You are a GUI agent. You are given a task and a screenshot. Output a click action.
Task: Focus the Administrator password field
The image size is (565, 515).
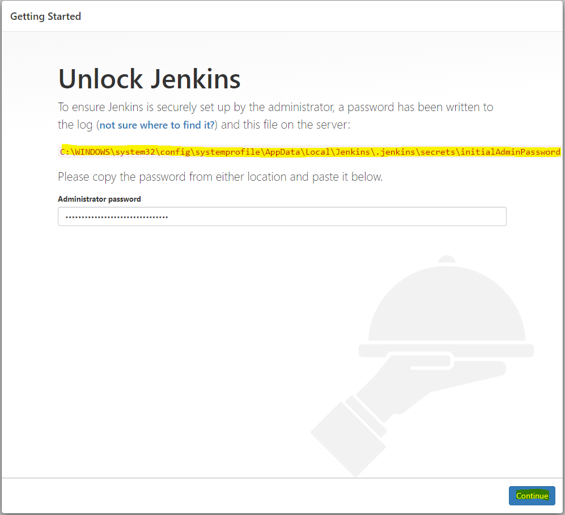282,216
